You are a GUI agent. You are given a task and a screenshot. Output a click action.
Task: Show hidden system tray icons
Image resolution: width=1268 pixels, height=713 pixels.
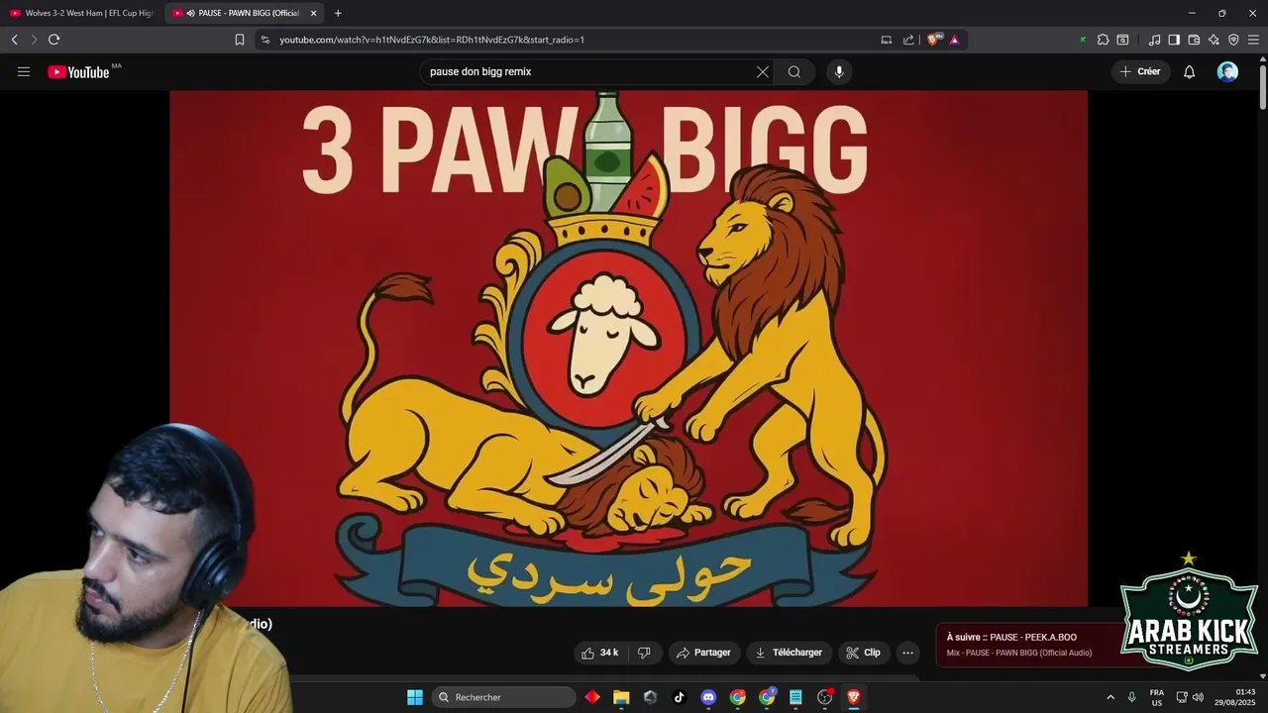coord(1110,697)
